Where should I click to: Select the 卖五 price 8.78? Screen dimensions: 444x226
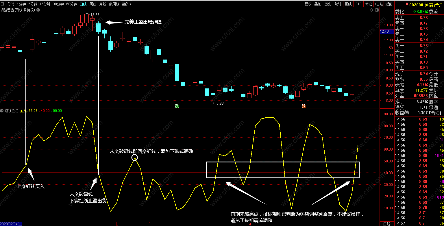[x=423, y=18]
